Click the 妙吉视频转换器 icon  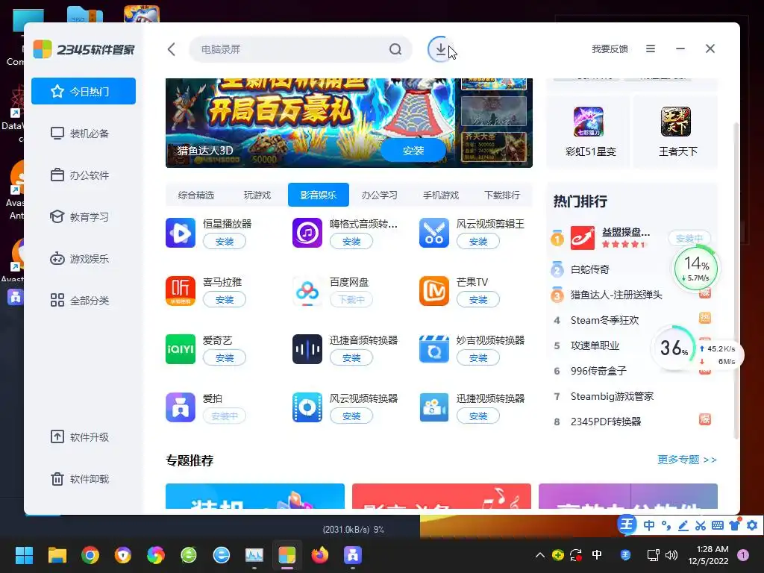pyautogui.click(x=433, y=349)
